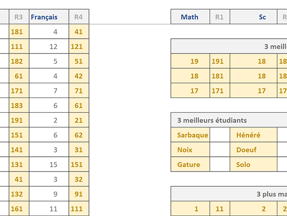The width and height of the screenshot is (287, 216).
Task: Select the R4 cell with value 121
Action: click(x=79, y=46)
